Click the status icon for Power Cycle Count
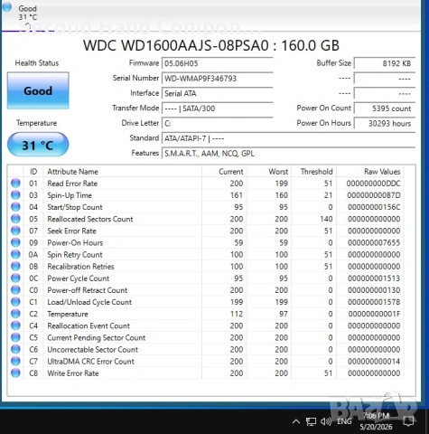The width and height of the screenshot is (429, 434). point(15,278)
